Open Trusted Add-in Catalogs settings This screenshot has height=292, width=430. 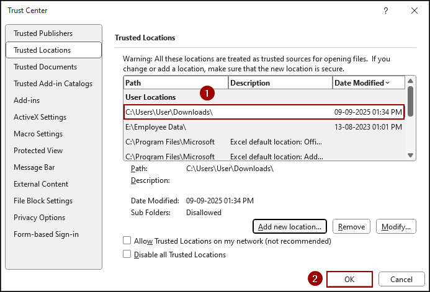pos(53,84)
